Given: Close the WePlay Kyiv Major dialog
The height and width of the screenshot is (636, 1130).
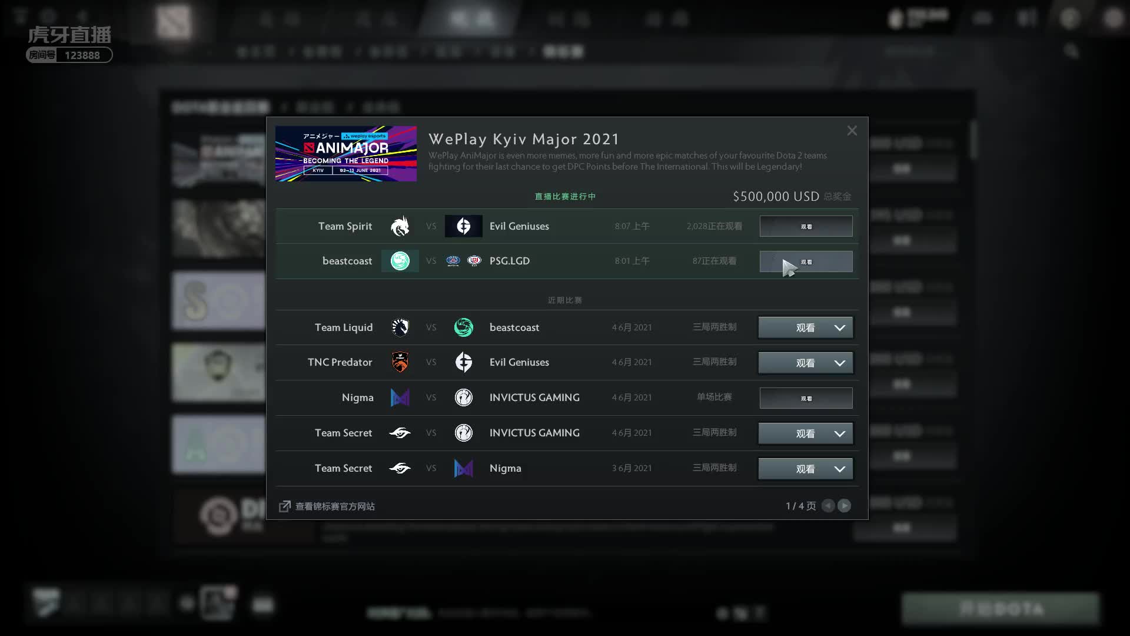Looking at the screenshot, I should tap(852, 131).
